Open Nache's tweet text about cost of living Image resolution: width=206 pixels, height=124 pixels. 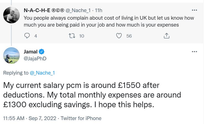[x=108, y=21]
